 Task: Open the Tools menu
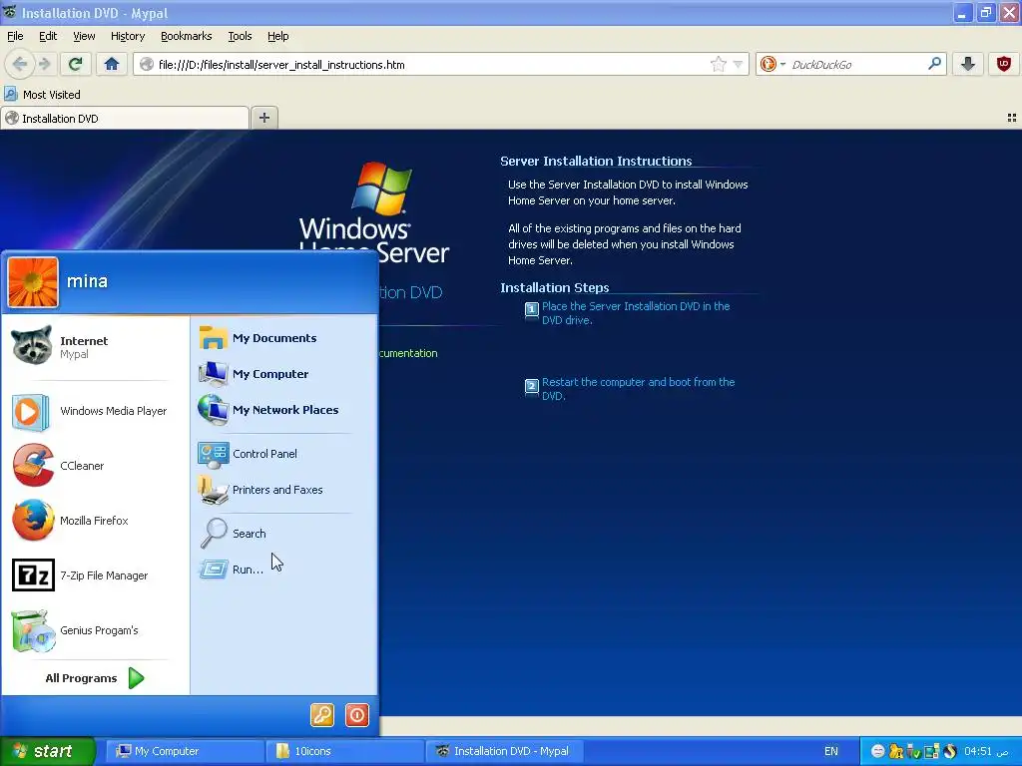pos(240,36)
